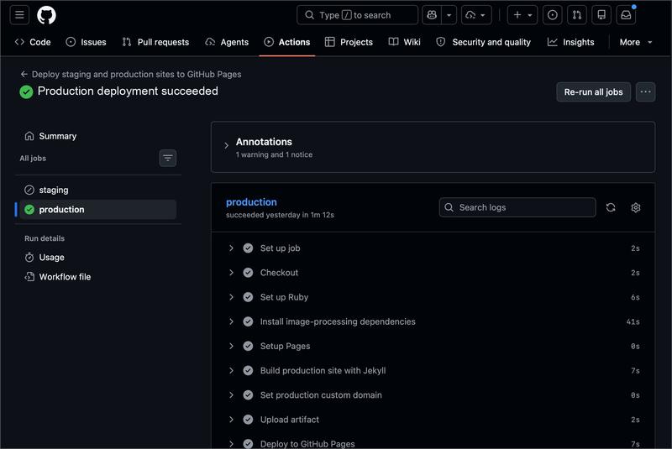Click the Workflow file icon
This screenshot has height=449, width=672.
coord(29,277)
